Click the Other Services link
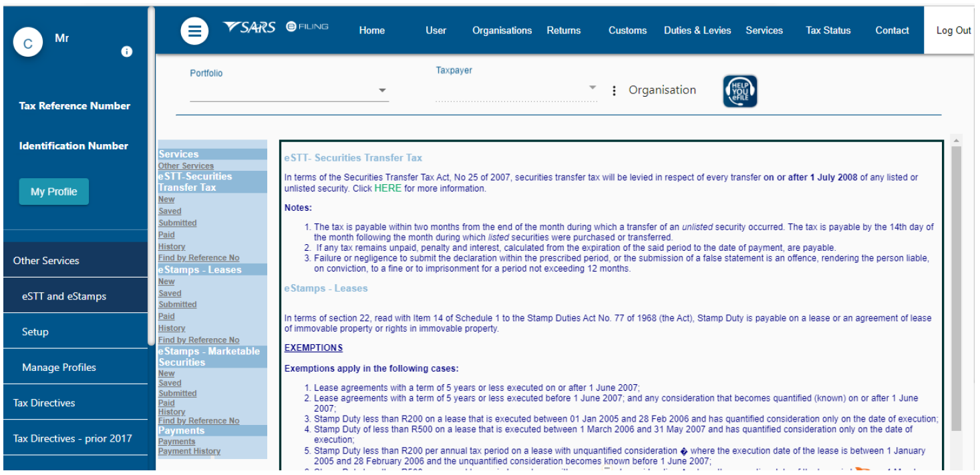 coord(186,166)
